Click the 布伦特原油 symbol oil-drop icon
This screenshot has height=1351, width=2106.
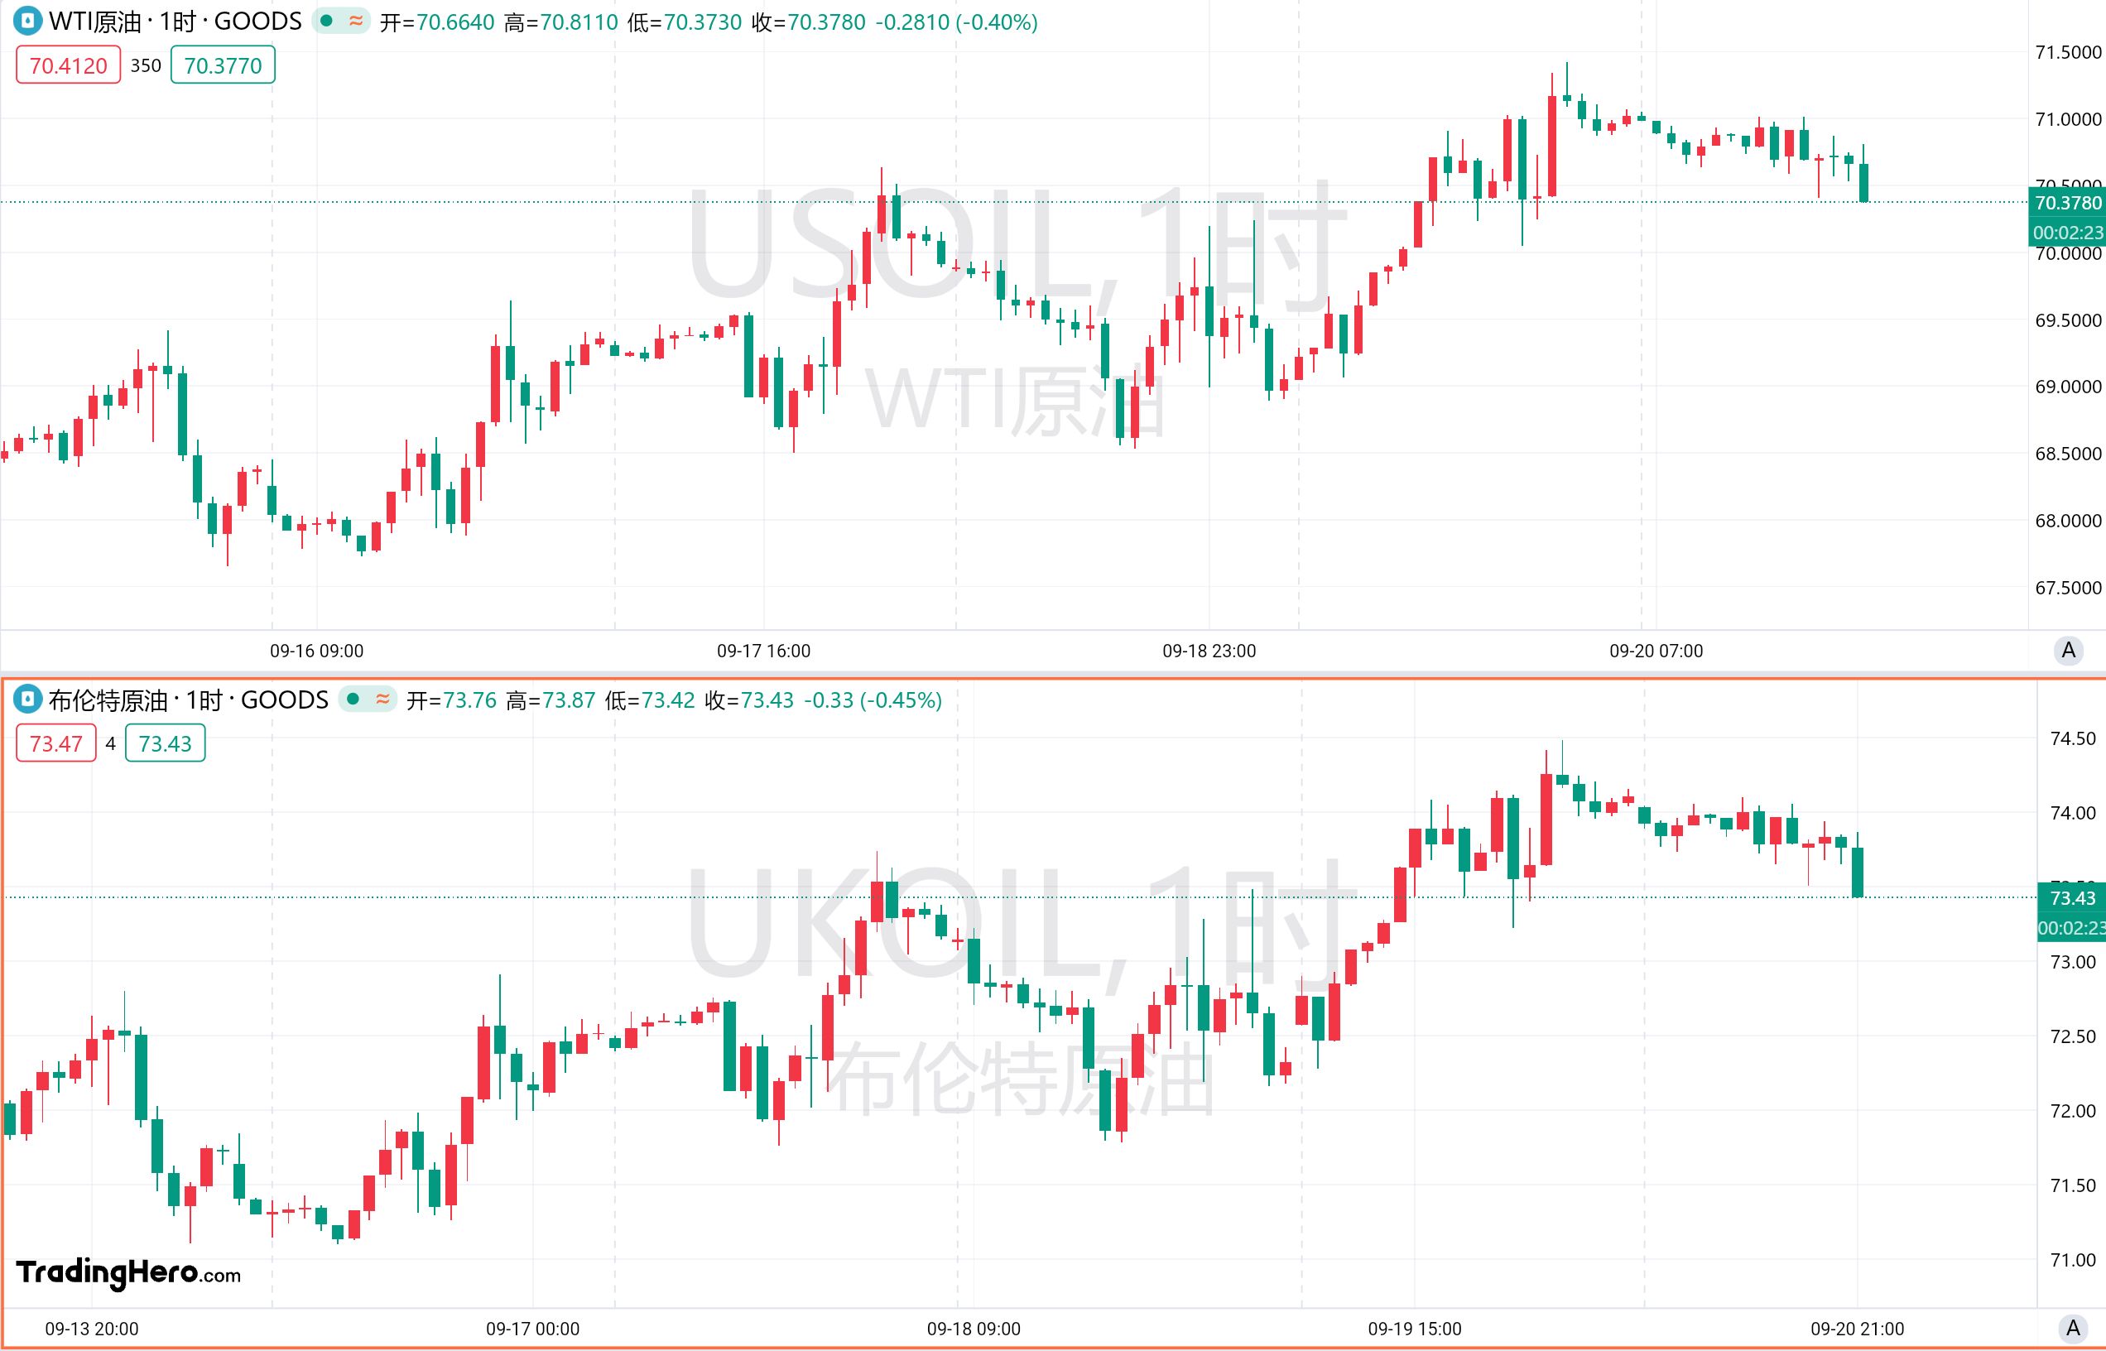tap(27, 700)
